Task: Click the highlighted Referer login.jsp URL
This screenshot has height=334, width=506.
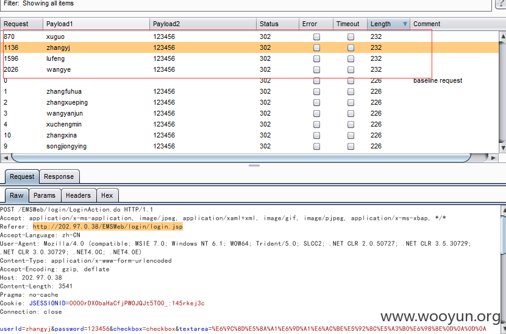Action: 108,226
